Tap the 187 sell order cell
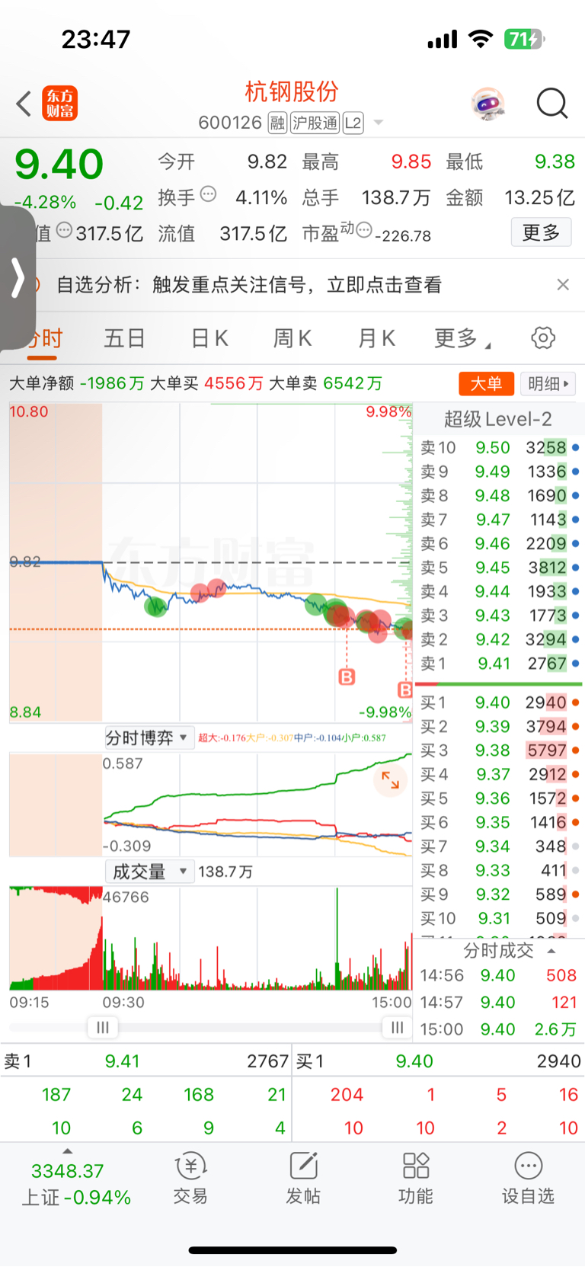 click(56, 1095)
